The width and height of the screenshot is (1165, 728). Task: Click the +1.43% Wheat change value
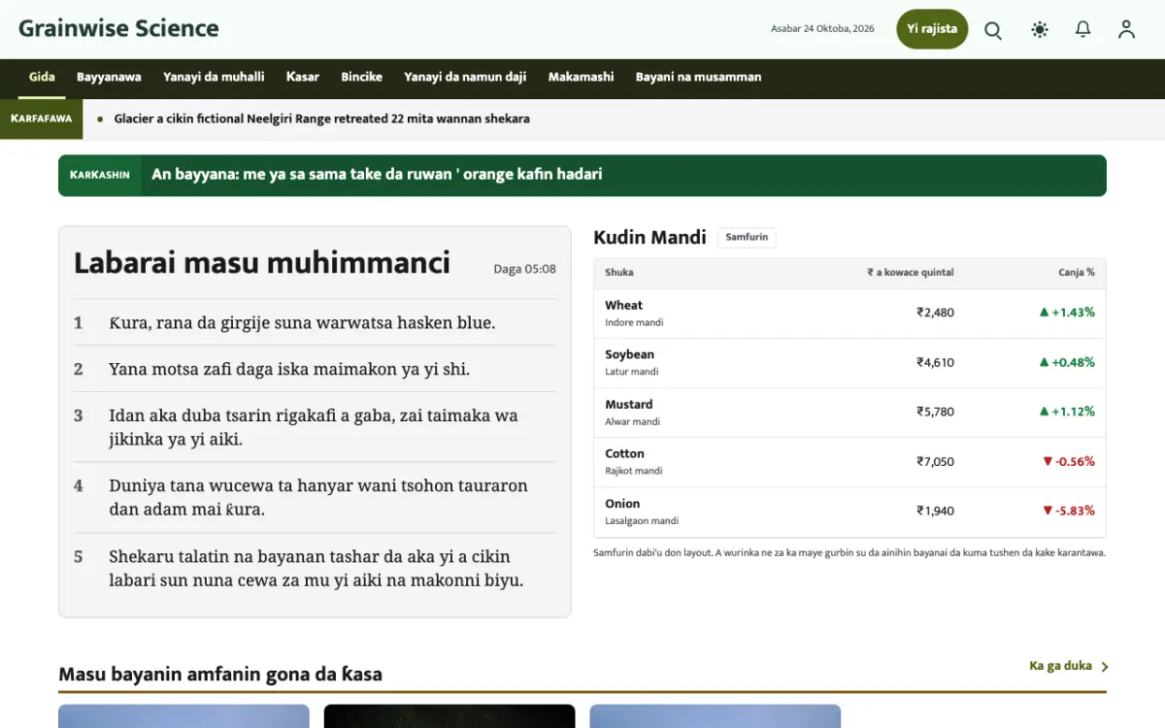coord(1067,313)
